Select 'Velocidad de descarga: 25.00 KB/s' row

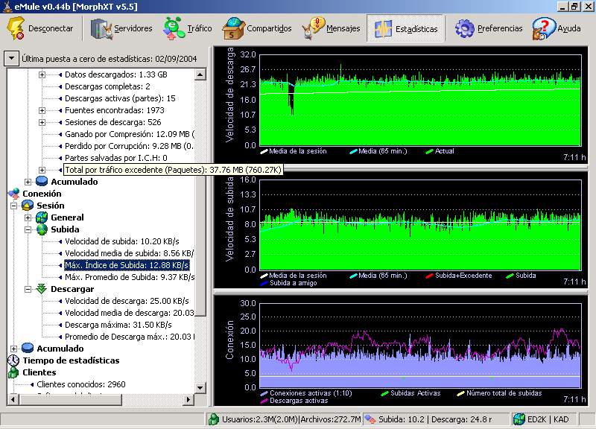(127, 302)
